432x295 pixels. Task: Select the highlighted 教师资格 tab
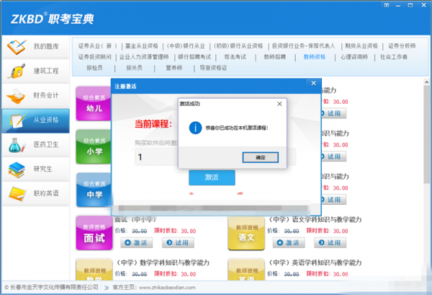tap(315, 57)
